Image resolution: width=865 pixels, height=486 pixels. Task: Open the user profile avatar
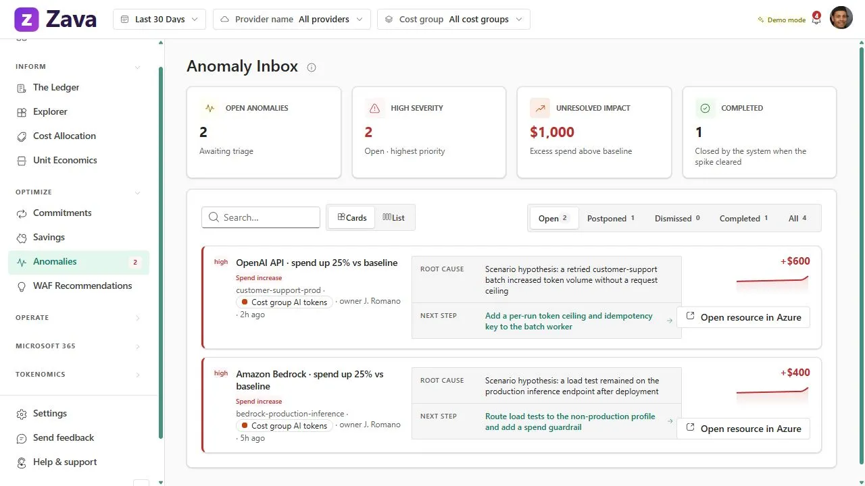[x=841, y=18]
